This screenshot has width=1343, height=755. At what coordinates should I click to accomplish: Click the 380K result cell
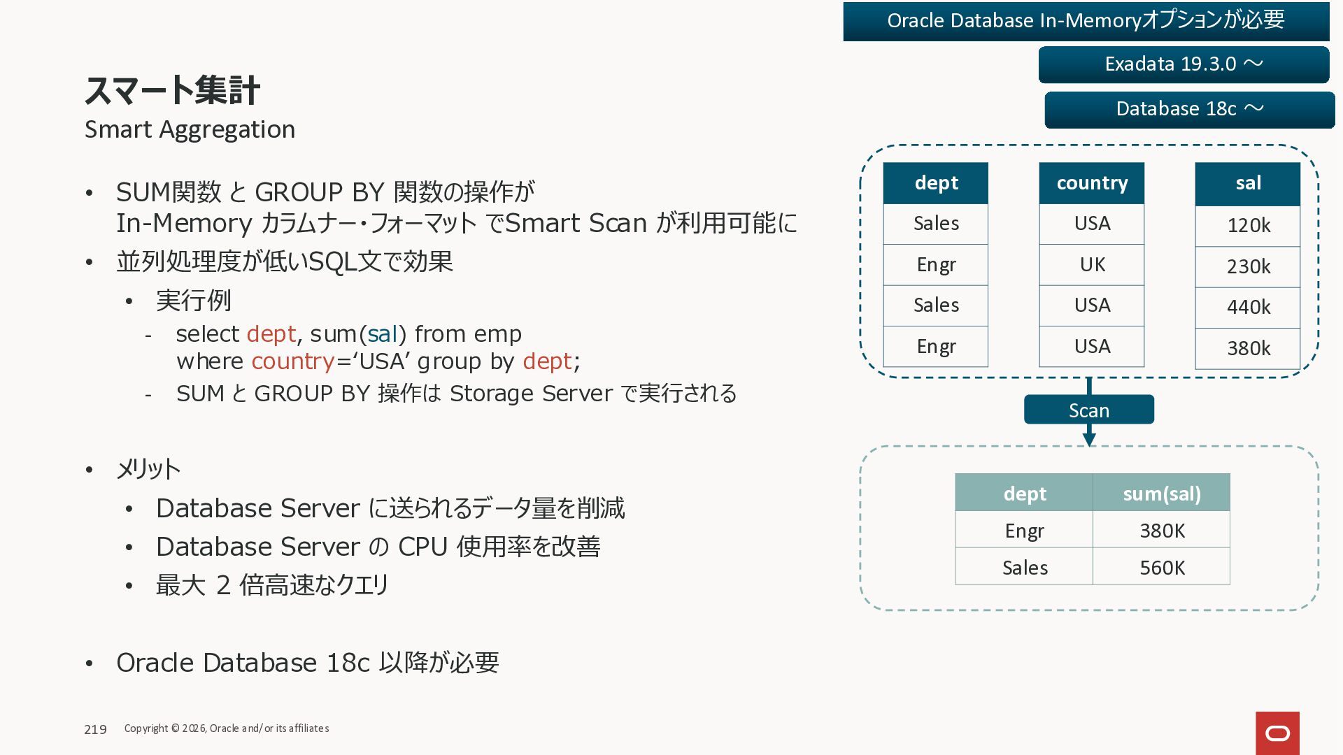[x=1161, y=531]
